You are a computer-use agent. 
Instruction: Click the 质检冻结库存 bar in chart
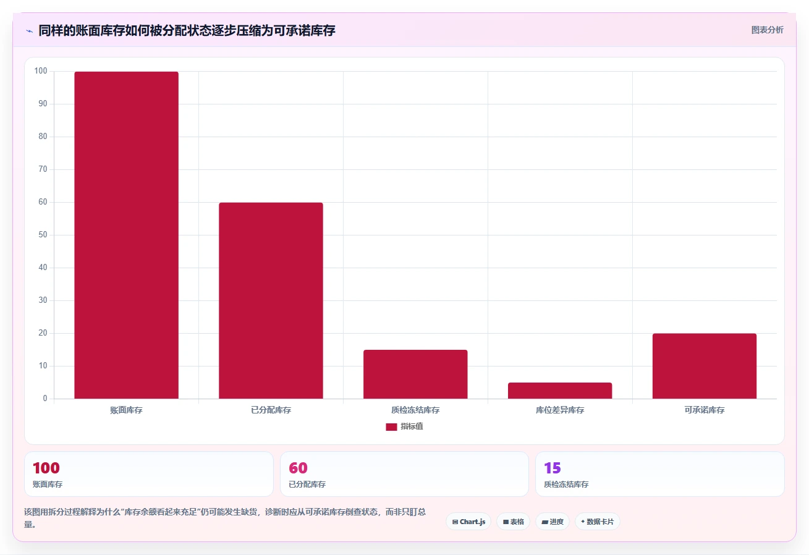(415, 375)
